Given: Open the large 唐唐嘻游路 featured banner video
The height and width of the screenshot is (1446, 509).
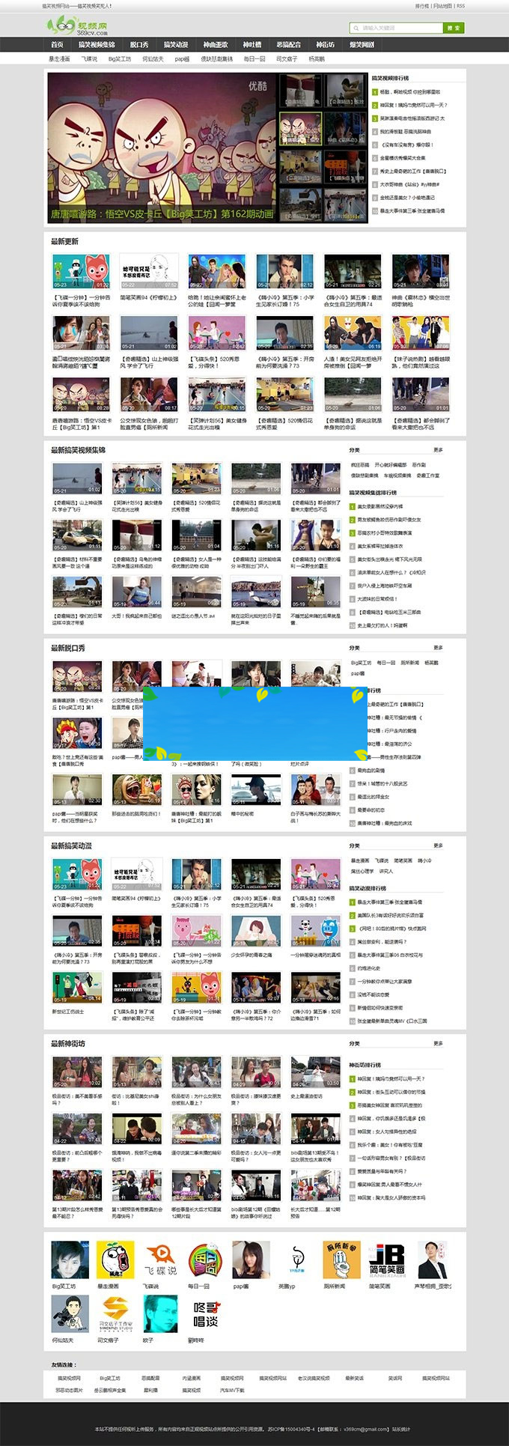Looking at the screenshot, I should (162, 148).
